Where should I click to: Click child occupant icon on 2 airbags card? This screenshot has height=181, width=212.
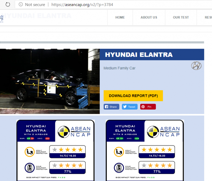[30, 168]
